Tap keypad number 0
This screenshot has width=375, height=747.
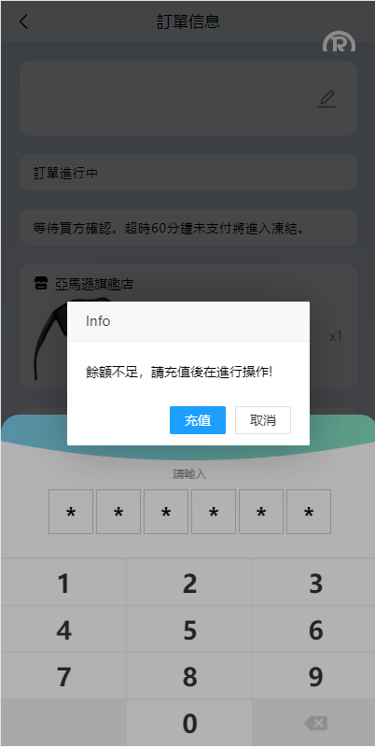(189, 723)
